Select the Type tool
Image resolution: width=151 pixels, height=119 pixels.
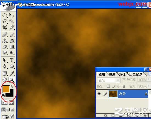pyautogui.click(x=12, y=60)
